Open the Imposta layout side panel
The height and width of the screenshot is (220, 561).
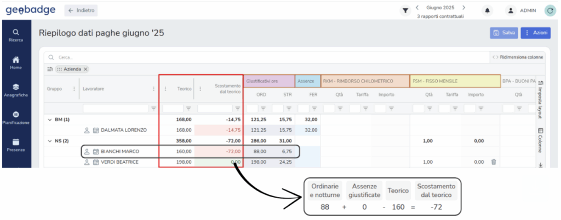tap(541, 100)
